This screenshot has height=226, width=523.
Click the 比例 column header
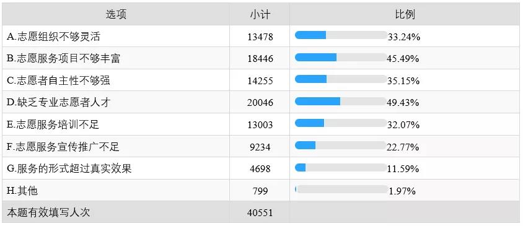tap(405, 14)
